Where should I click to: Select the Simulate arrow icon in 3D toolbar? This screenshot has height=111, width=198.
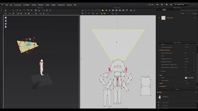(x=6, y=10)
